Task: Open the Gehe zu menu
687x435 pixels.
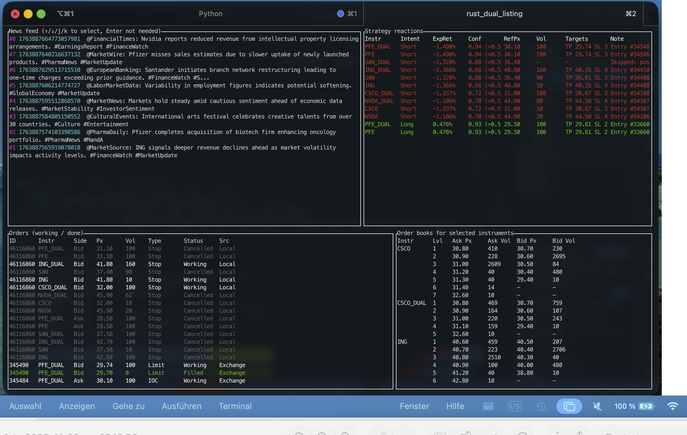Action: pos(128,406)
